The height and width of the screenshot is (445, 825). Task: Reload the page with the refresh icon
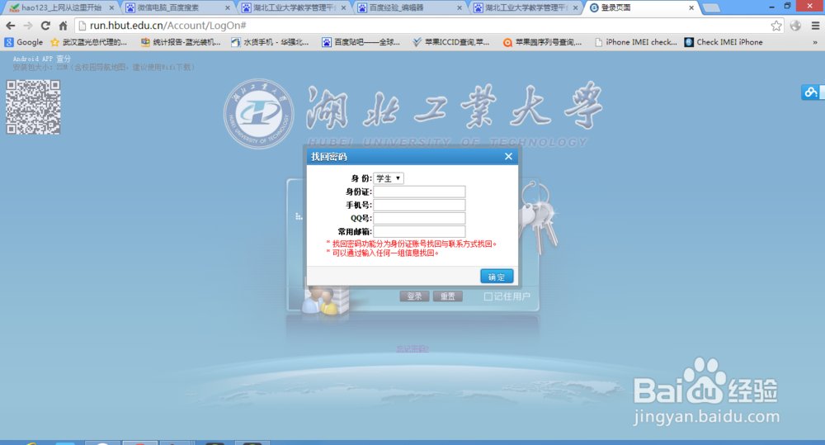(45, 26)
